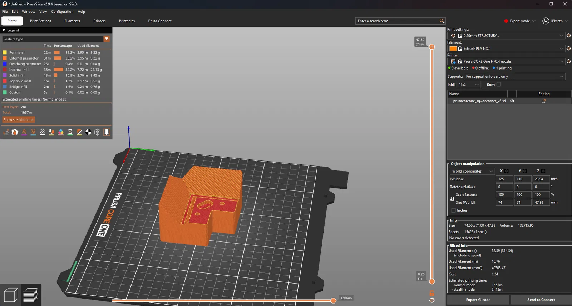The width and height of the screenshot is (572, 306).
Task: Click the orange filament color swatch
Action: click(x=453, y=49)
